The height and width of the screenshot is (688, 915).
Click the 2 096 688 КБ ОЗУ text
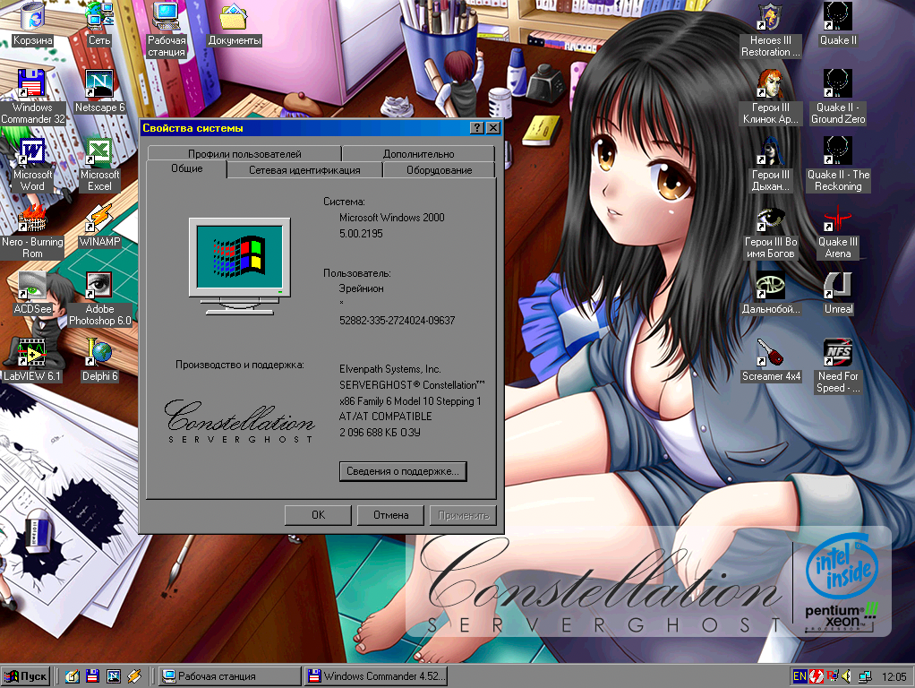coord(380,433)
